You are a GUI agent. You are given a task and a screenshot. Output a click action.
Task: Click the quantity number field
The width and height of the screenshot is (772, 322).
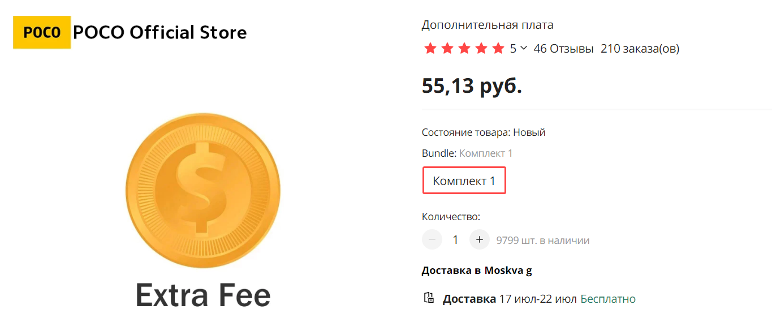[x=455, y=240]
